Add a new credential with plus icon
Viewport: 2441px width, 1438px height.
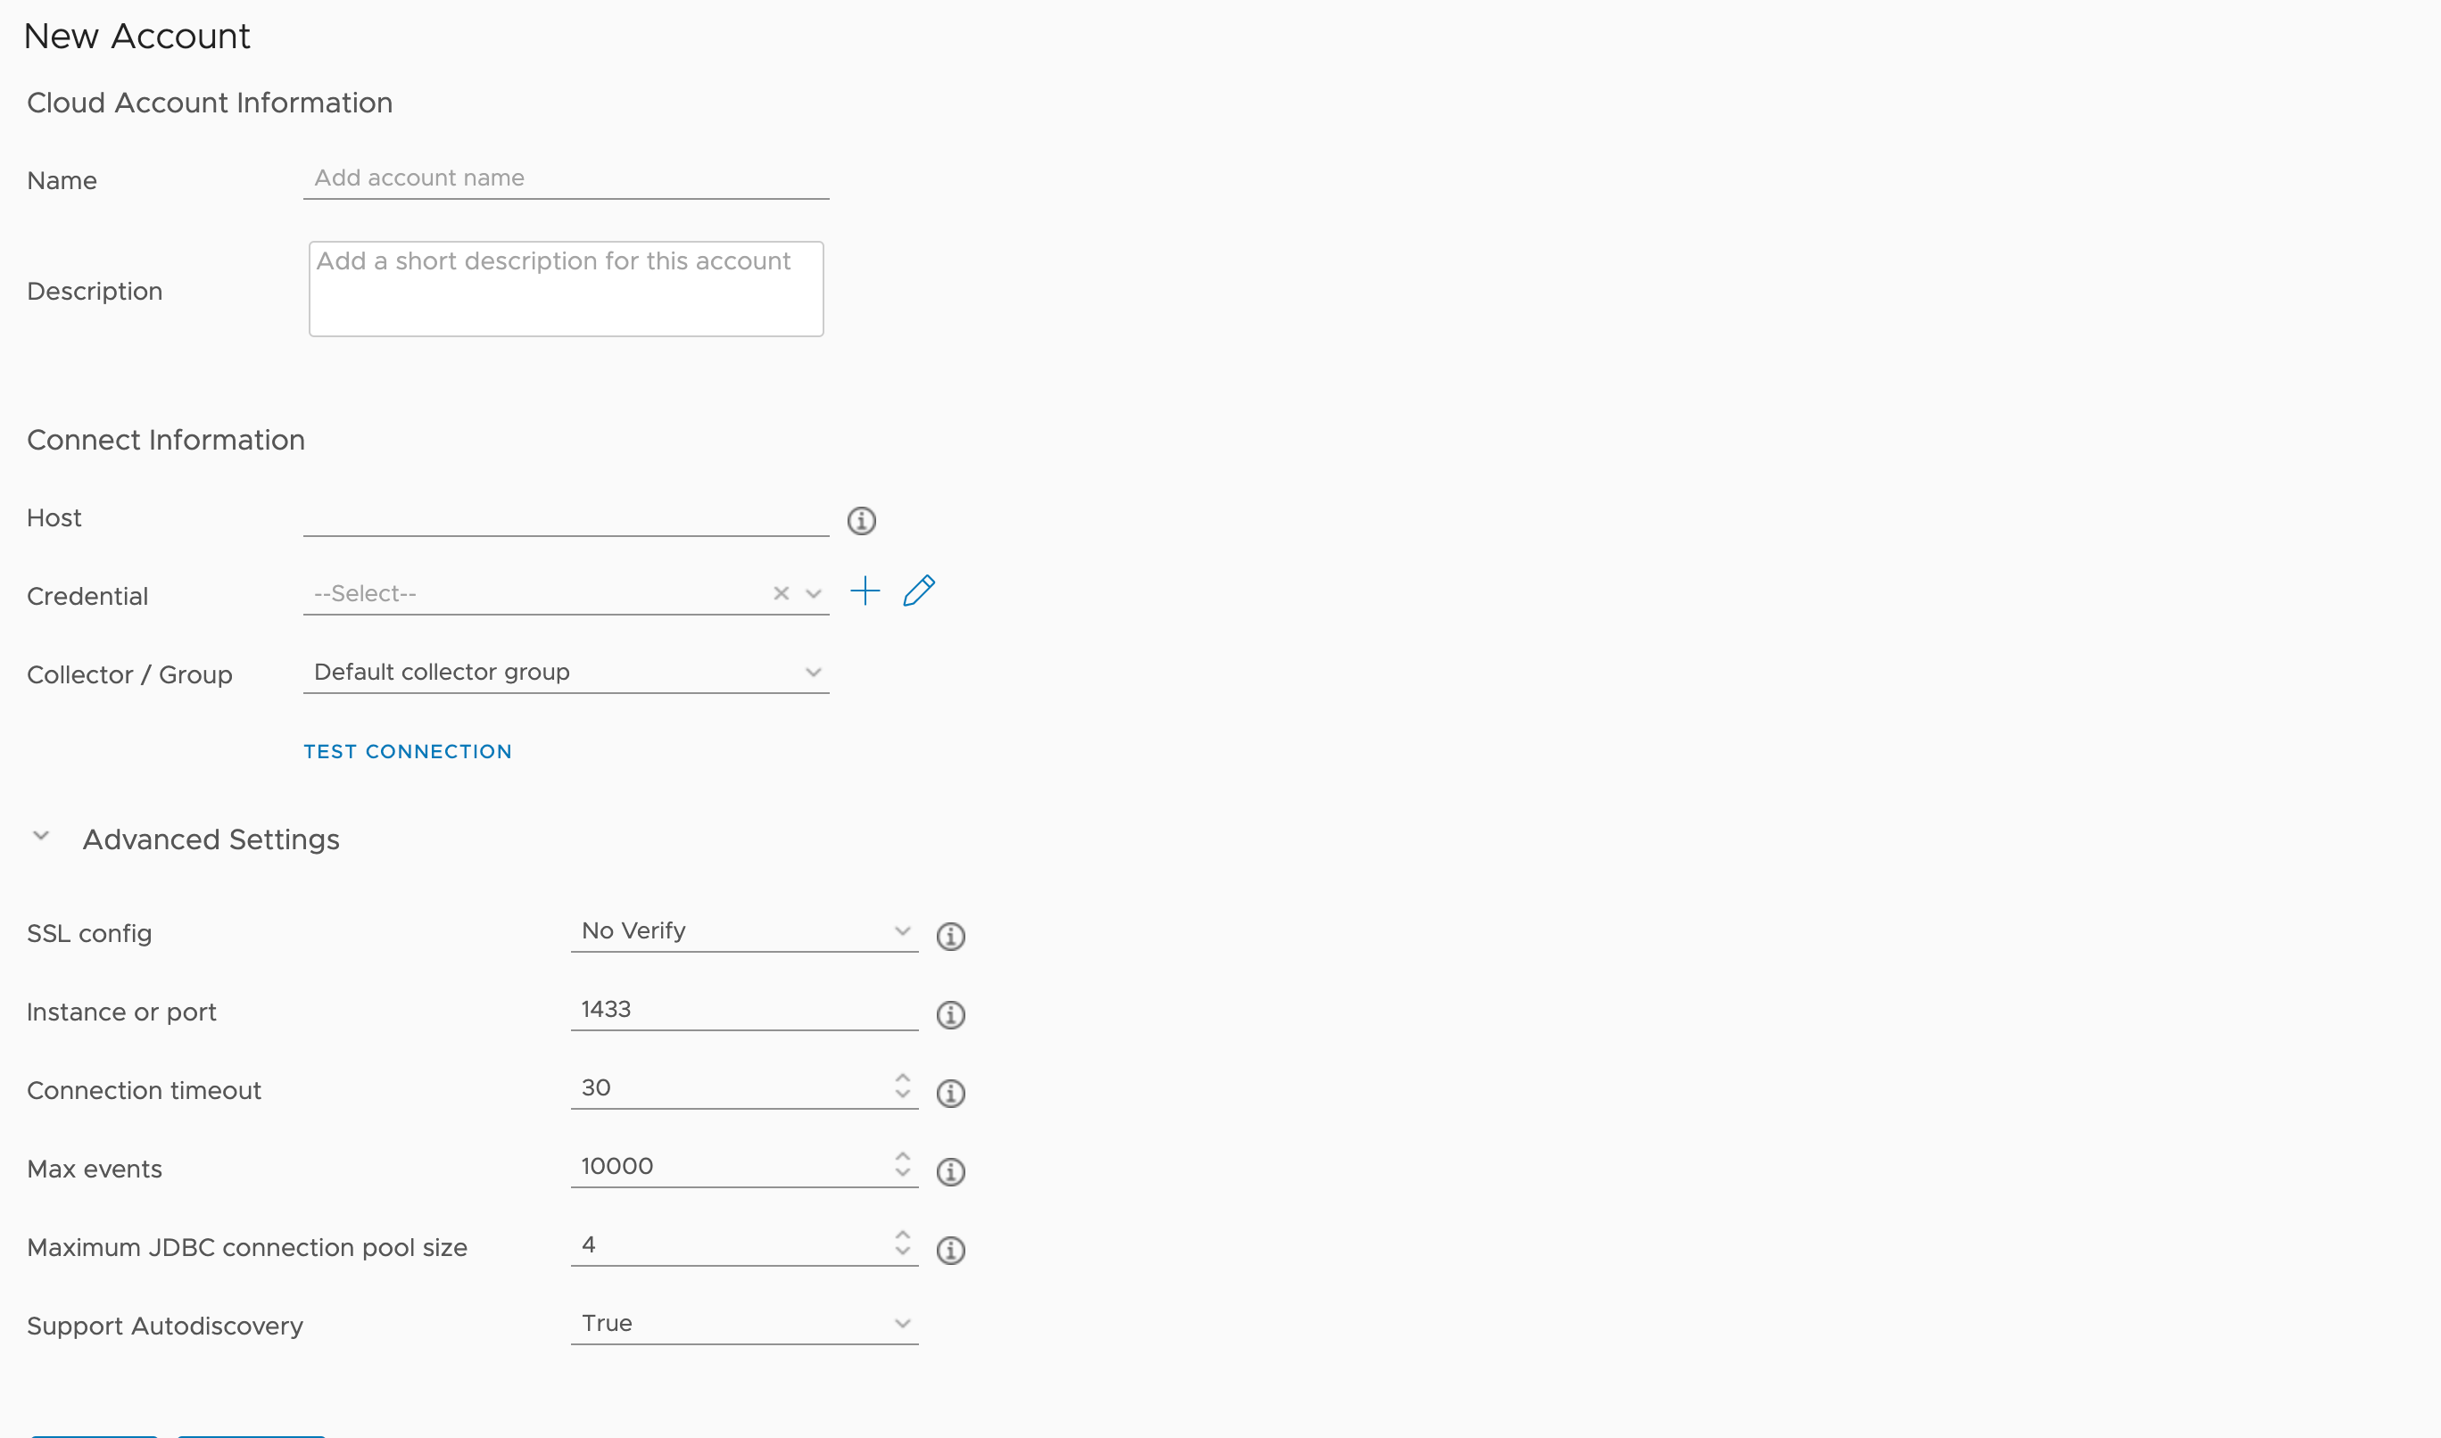pos(865,591)
